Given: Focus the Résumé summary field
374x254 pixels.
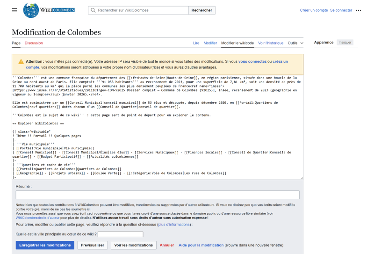Looking at the screenshot, I should coord(158,195).
